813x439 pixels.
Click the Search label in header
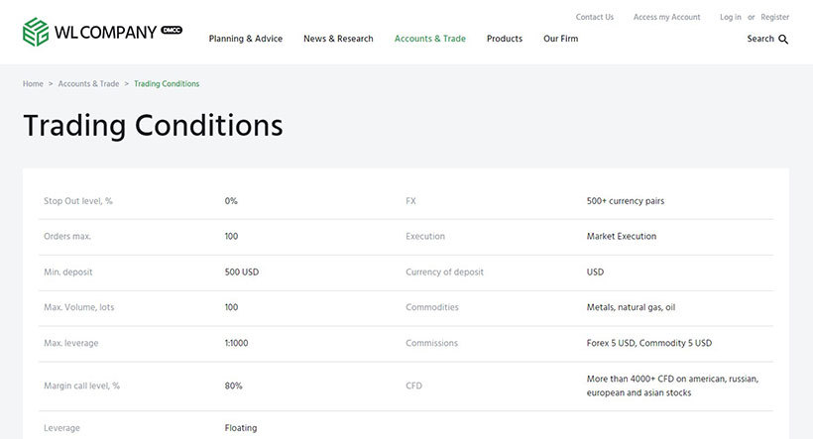click(760, 39)
